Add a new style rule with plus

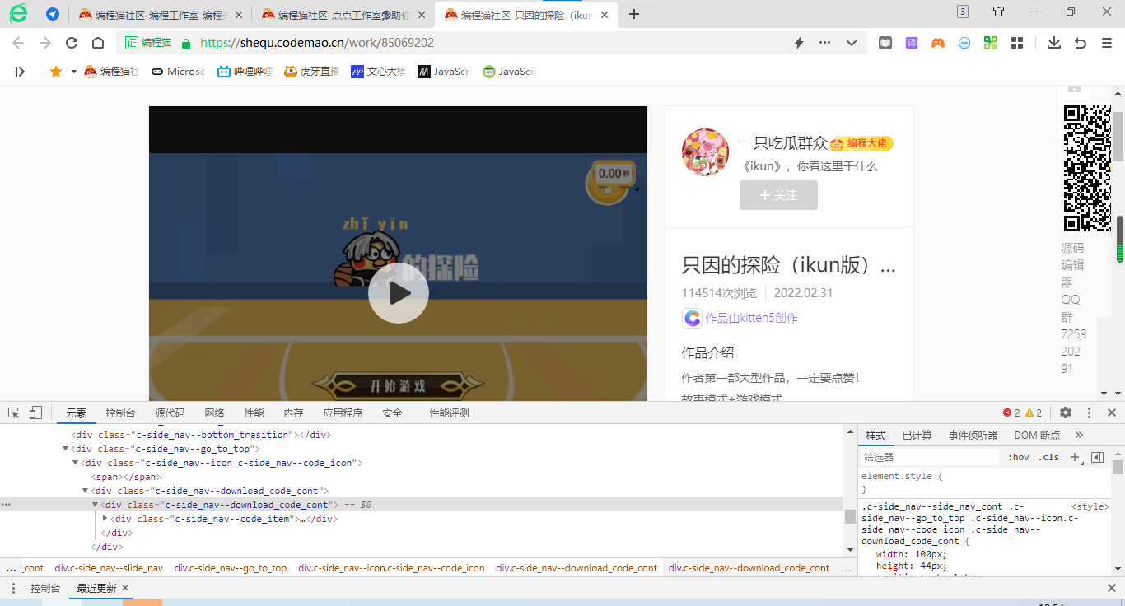(x=1074, y=457)
